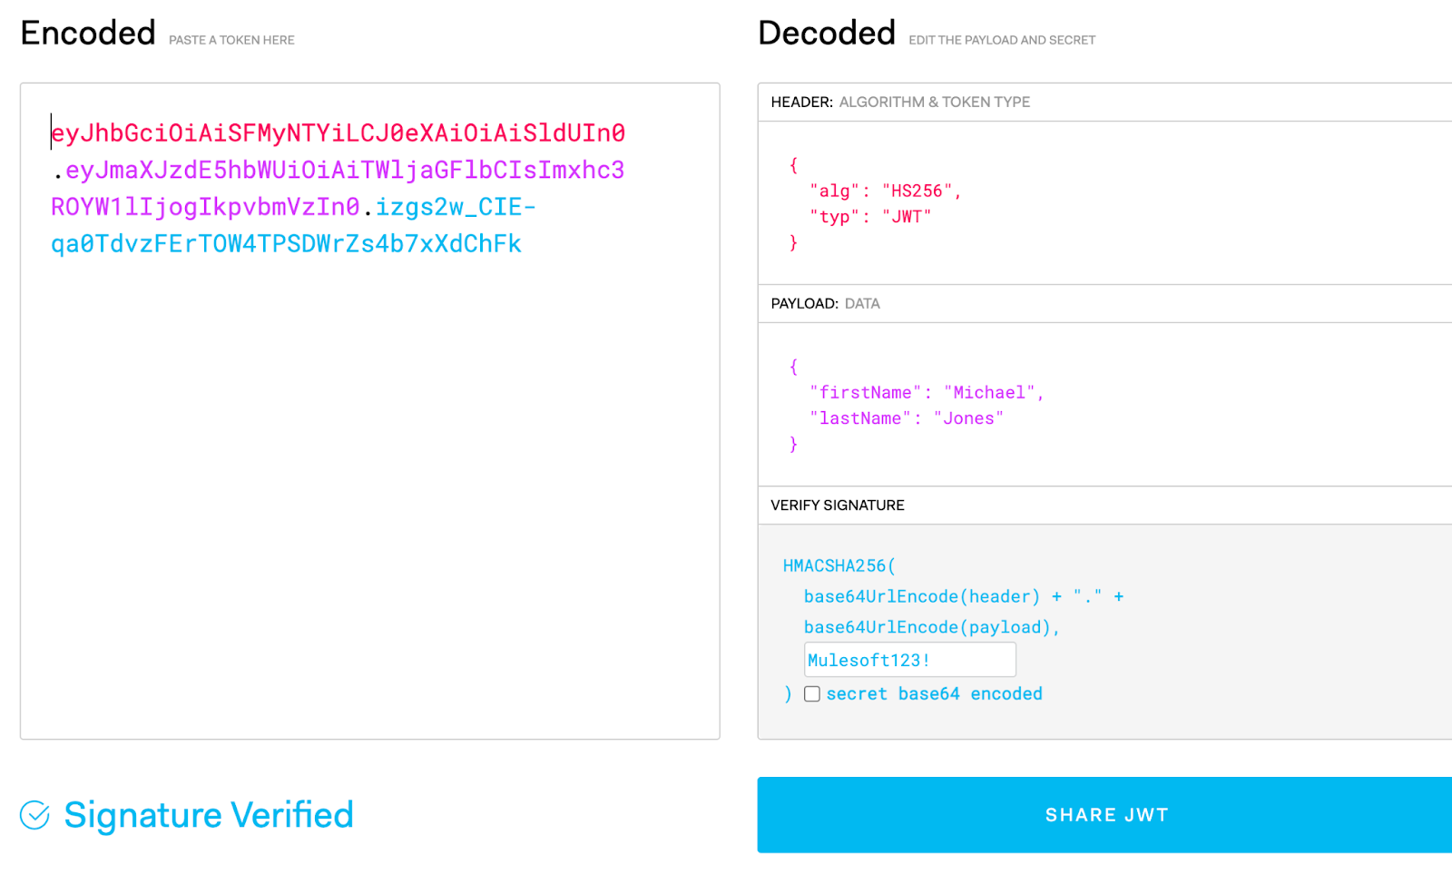The image size is (1452, 874).
Task: Click the EDIT THE PAYLOAD AND SECRET hint text
Action: tap(1001, 40)
